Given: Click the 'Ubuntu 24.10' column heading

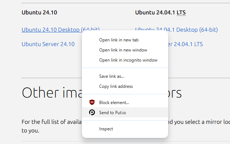Looking at the screenshot, I should [40, 13].
